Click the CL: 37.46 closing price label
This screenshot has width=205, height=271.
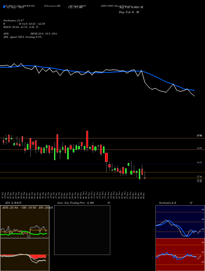coord(75,7)
